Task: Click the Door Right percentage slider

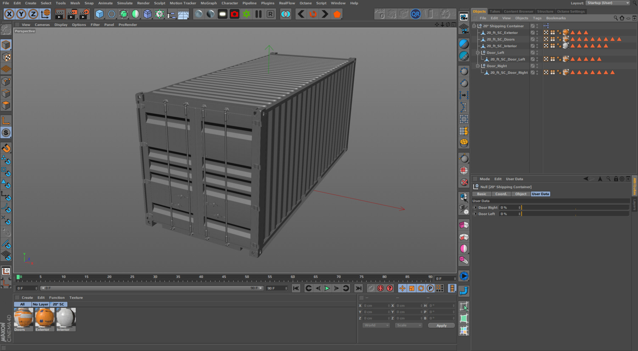Action: 574,208
